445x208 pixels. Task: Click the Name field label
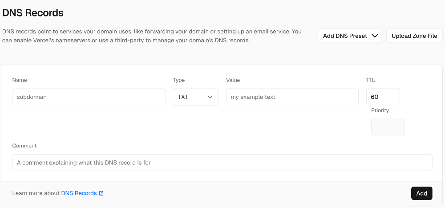[x=20, y=80]
